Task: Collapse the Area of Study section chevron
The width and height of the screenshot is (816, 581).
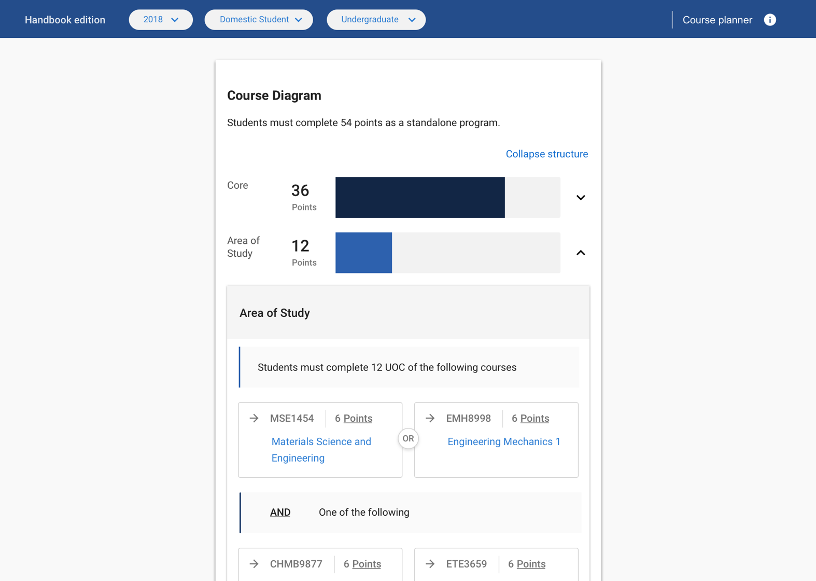Action: (x=581, y=253)
